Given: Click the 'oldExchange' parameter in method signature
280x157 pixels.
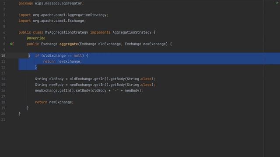Looking at the screenshot, I should 109,44.
